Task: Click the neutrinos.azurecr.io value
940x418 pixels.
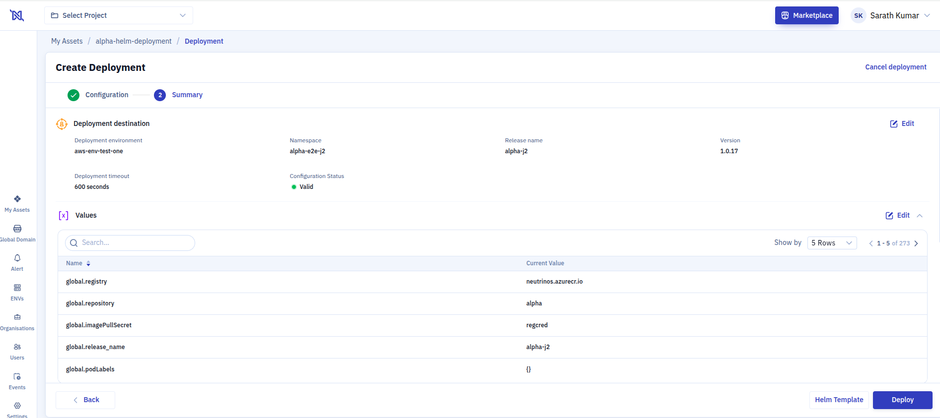Action: 555,282
